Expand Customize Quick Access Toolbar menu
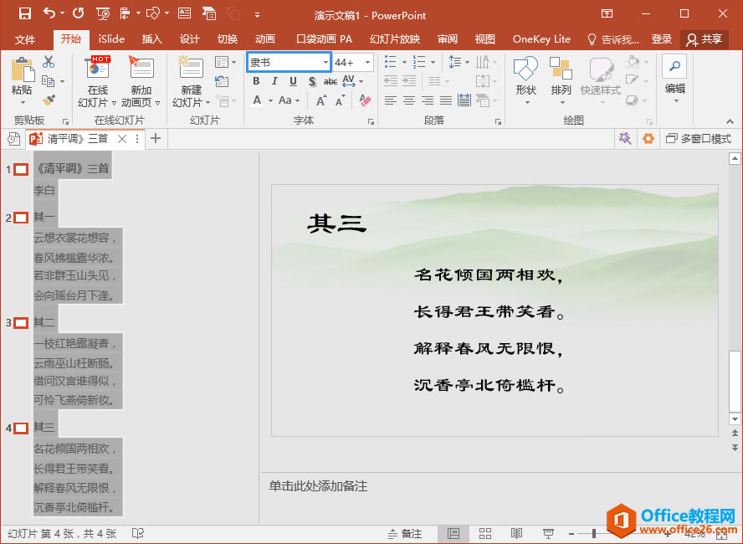The height and width of the screenshot is (544, 743). [x=257, y=15]
